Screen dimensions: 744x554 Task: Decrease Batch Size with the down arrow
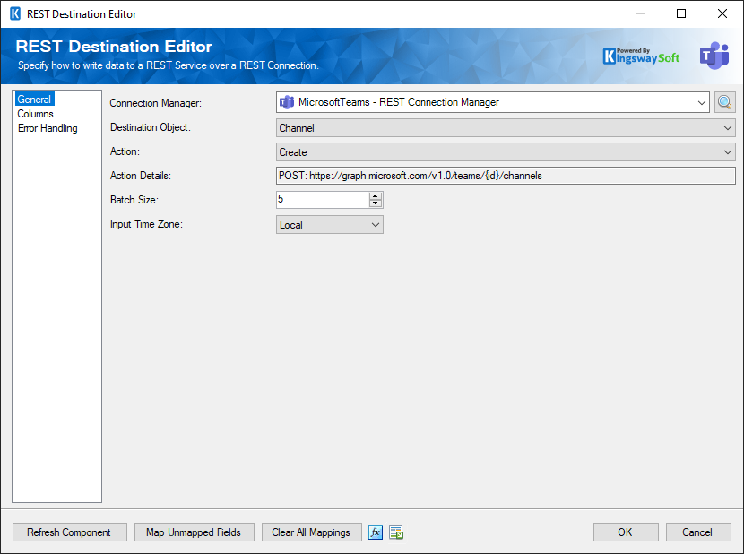click(376, 203)
